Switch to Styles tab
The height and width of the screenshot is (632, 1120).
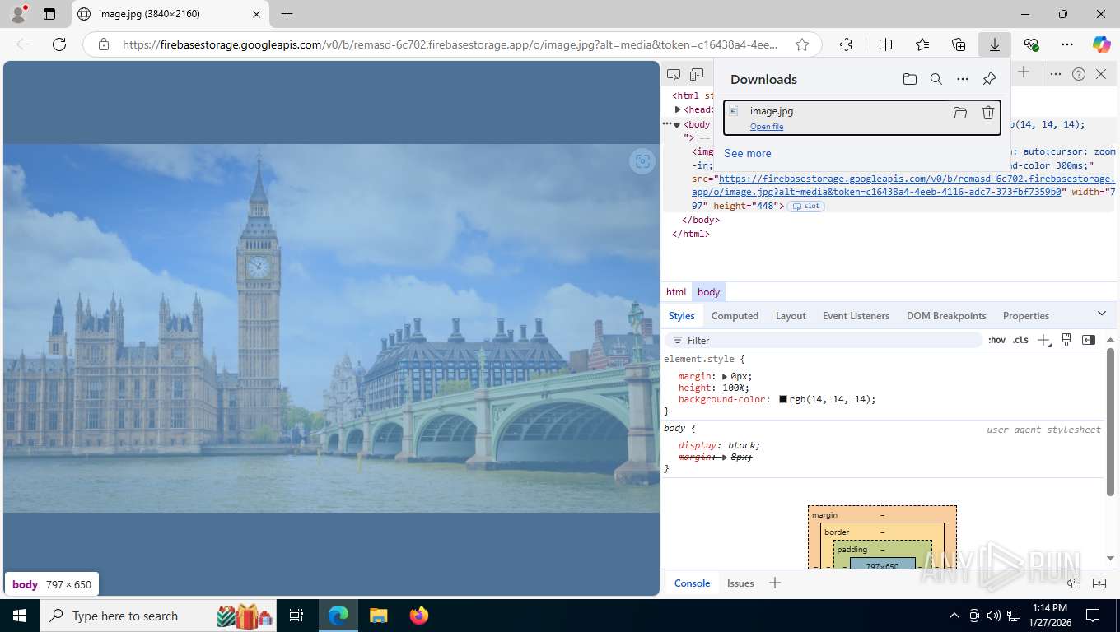coord(682,316)
